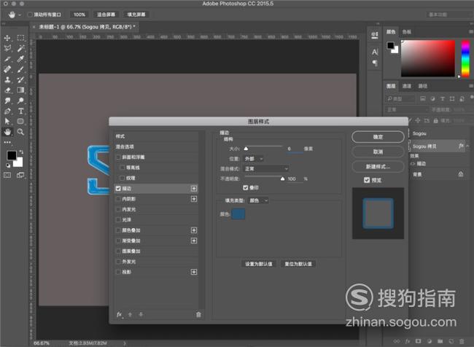Collapse effects arrow on Sogou 拷贝 layer
Image resolution: width=474 pixels, height=347 pixels.
tap(467, 146)
